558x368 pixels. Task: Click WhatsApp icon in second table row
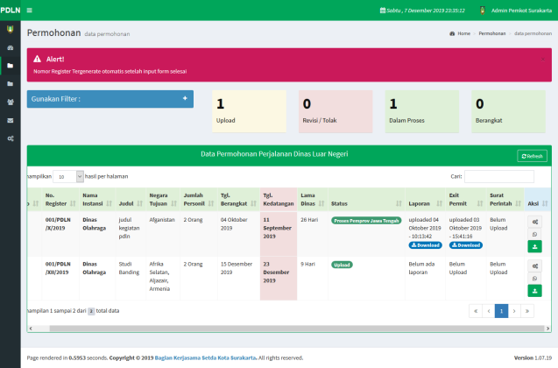[534, 278]
